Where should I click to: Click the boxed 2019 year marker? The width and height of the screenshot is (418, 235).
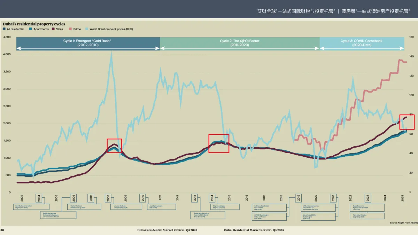coord(298,198)
